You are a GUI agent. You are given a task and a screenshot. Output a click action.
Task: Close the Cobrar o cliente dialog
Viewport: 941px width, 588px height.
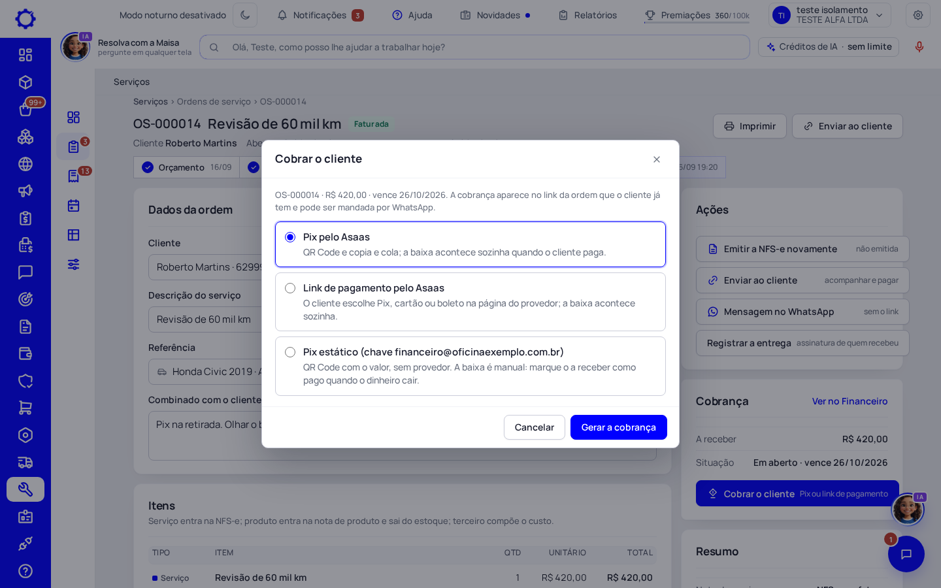point(657,159)
